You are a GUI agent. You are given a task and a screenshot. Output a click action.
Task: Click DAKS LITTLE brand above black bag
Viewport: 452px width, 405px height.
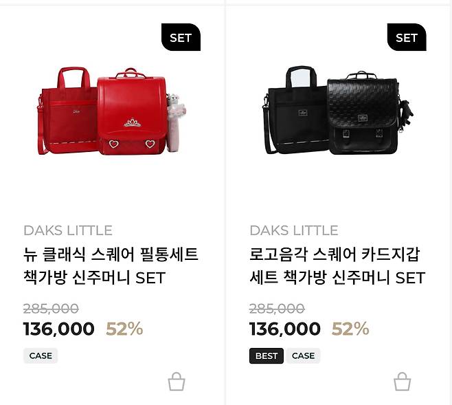[x=294, y=230]
